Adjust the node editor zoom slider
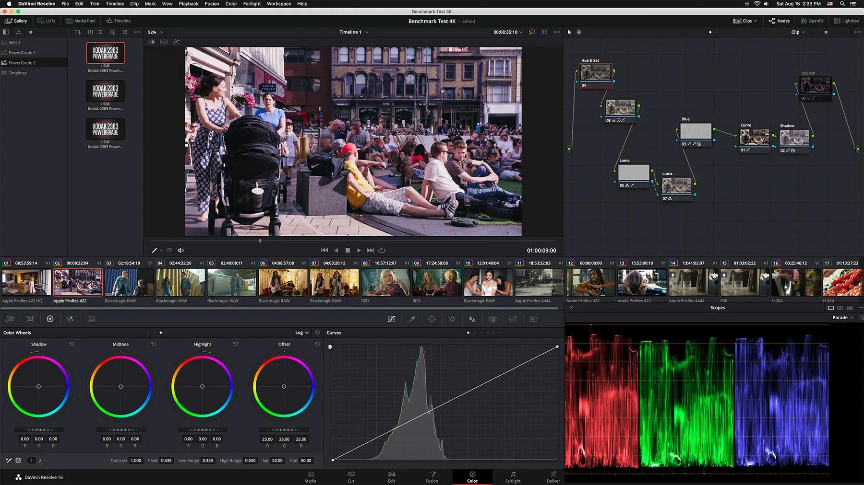864x485 pixels. click(826, 32)
